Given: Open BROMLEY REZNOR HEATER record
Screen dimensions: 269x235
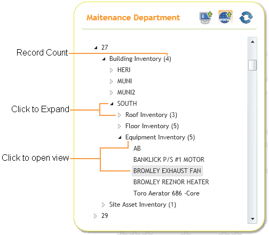Looking at the screenshot, I should coord(171,182).
